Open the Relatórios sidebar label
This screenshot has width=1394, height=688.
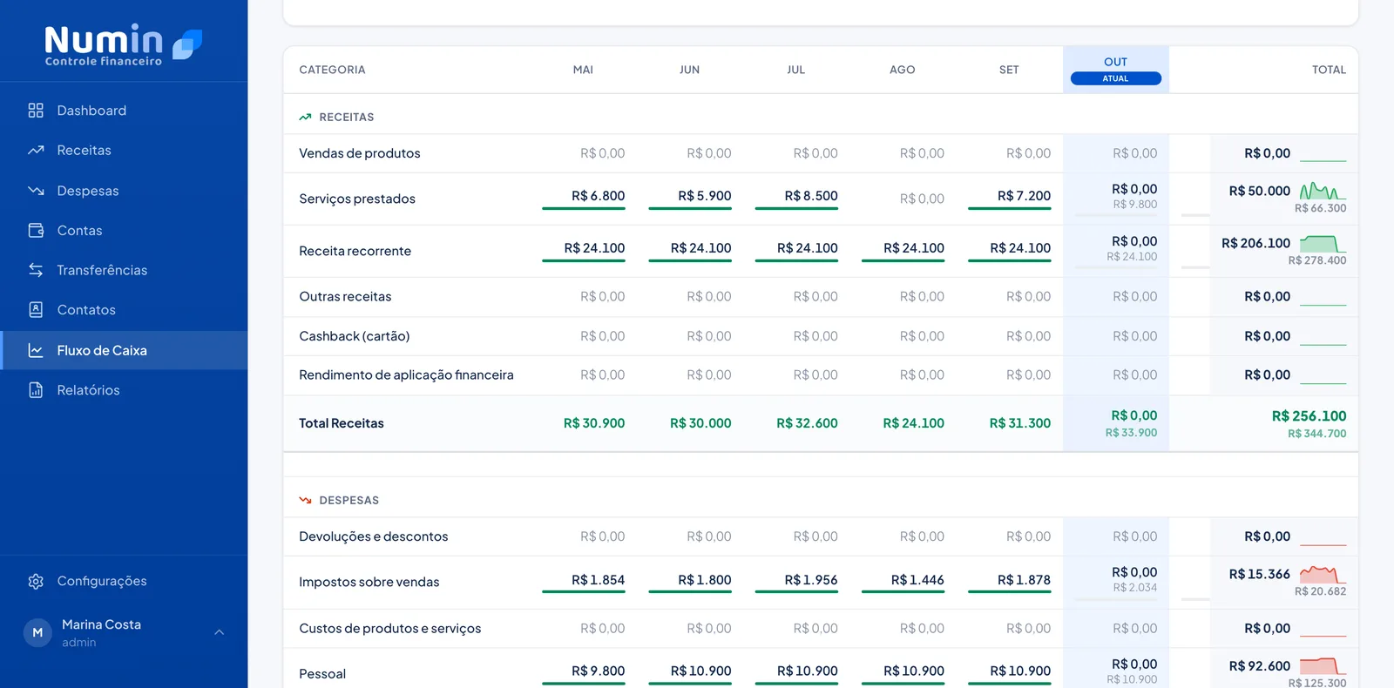click(x=88, y=389)
